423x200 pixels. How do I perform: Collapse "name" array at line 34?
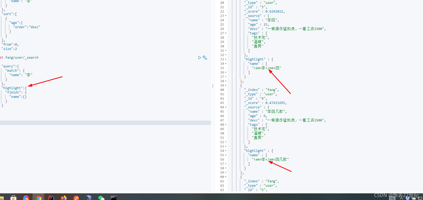(226, 64)
